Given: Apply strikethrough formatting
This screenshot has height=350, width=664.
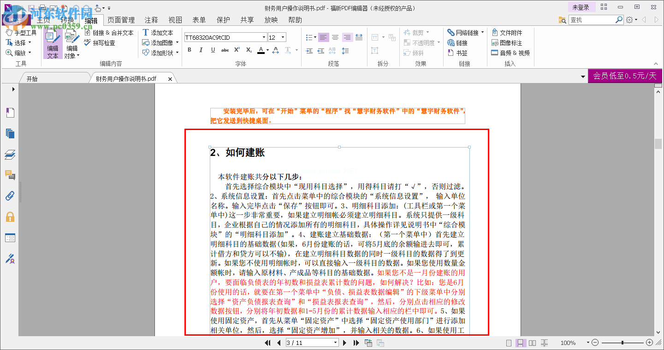Looking at the screenshot, I should [x=225, y=50].
